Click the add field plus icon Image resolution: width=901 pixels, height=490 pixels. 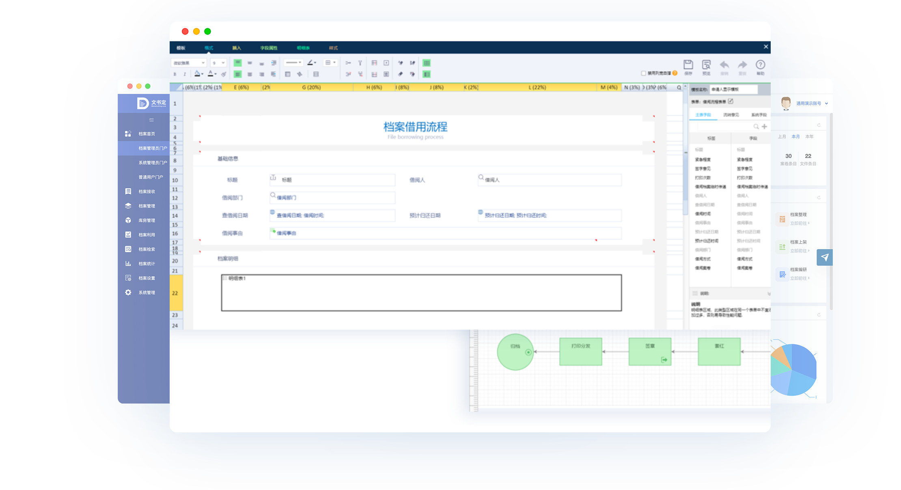pos(765,127)
